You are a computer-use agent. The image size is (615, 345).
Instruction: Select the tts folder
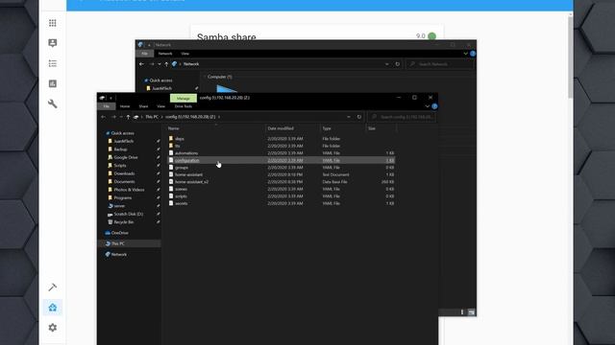[x=177, y=146]
